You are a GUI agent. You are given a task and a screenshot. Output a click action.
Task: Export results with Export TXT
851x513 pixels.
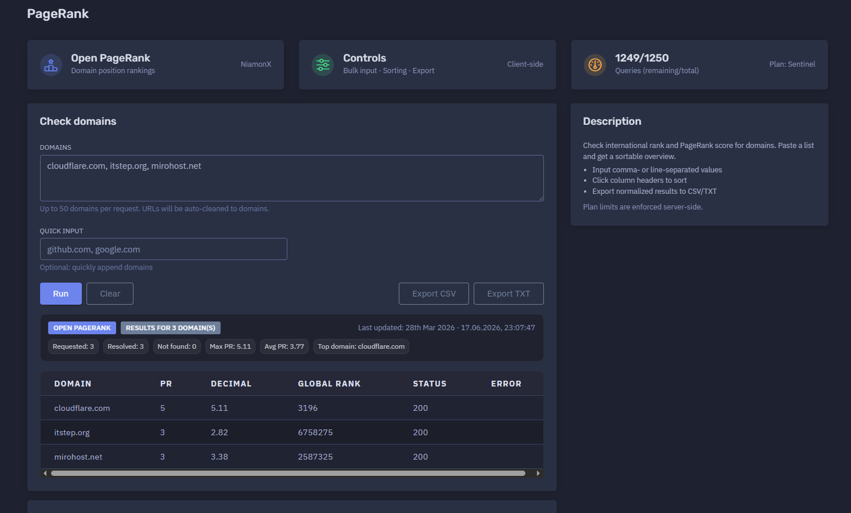click(x=509, y=294)
